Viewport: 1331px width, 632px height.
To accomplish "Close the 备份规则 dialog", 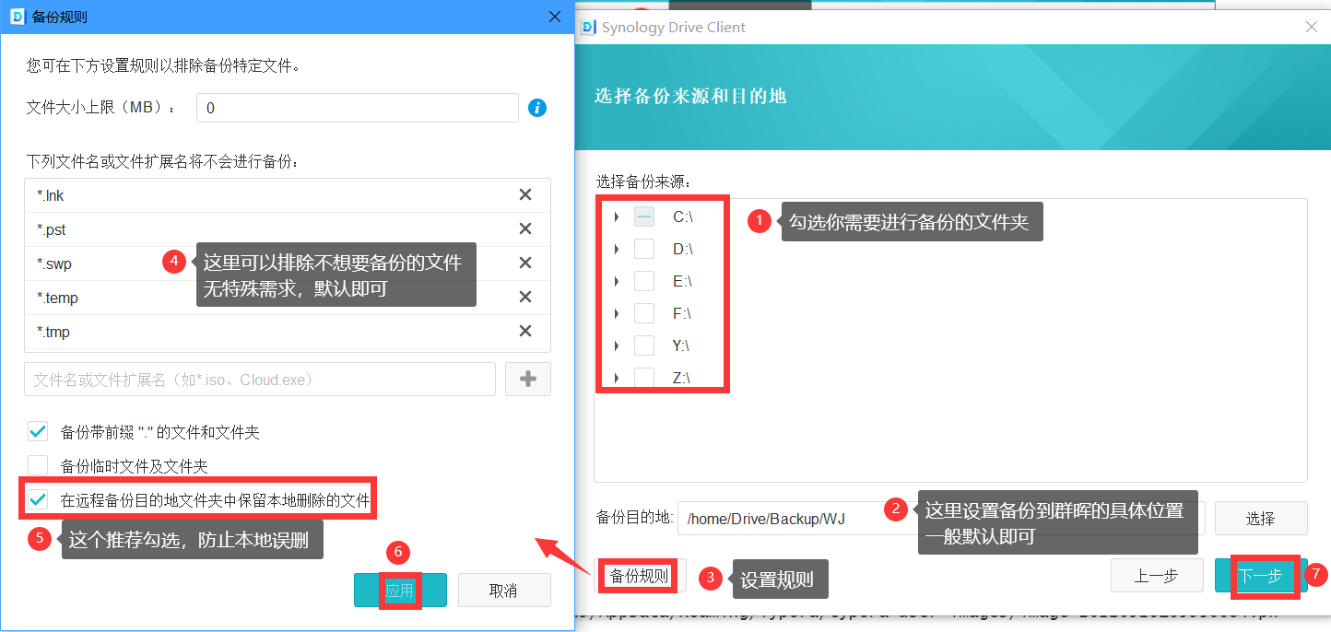I will tap(555, 17).
